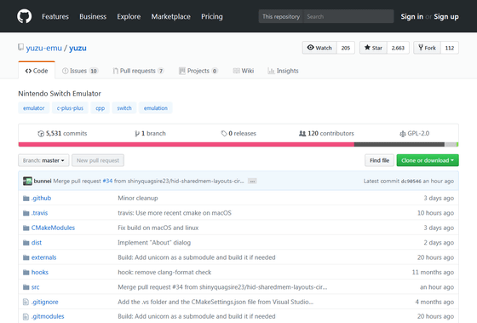Viewport: 477px width, 323px height.
Task: Click the externals folder icon
Action: point(26,257)
